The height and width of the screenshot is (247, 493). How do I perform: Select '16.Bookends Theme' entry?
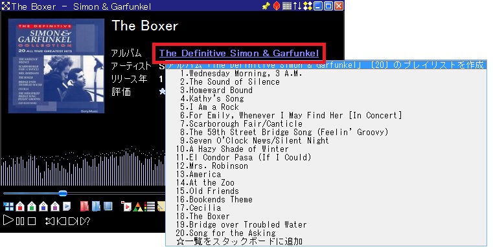click(x=326, y=199)
